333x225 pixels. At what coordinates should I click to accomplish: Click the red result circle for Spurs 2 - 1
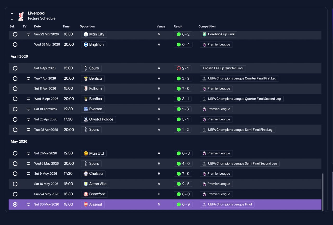(x=179, y=69)
